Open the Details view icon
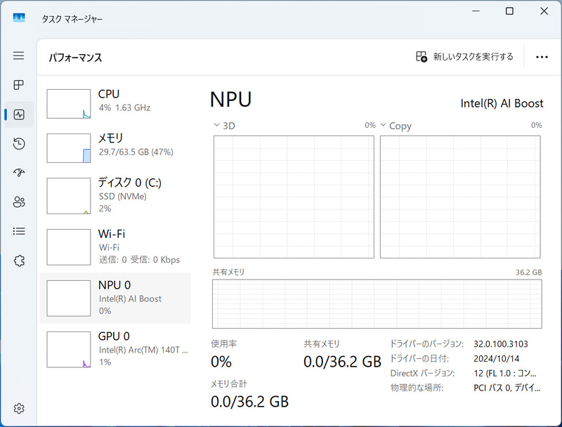 19,231
